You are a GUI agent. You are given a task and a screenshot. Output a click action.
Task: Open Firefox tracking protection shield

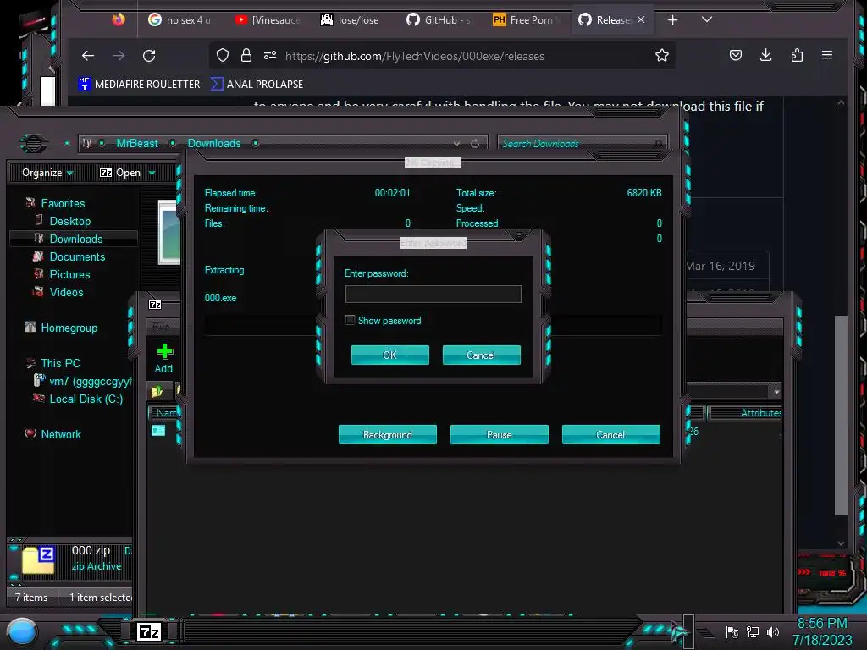(223, 55)
